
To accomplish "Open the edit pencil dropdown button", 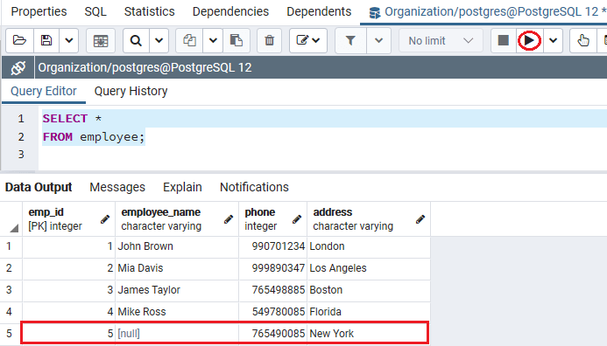I will (308, 40).
